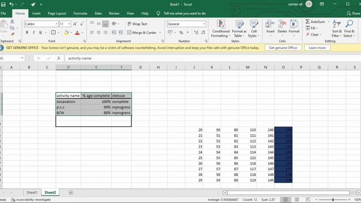Click the Insert Function fx icon
This screenshot has width=361, height=203.
[x=59, y=58]
